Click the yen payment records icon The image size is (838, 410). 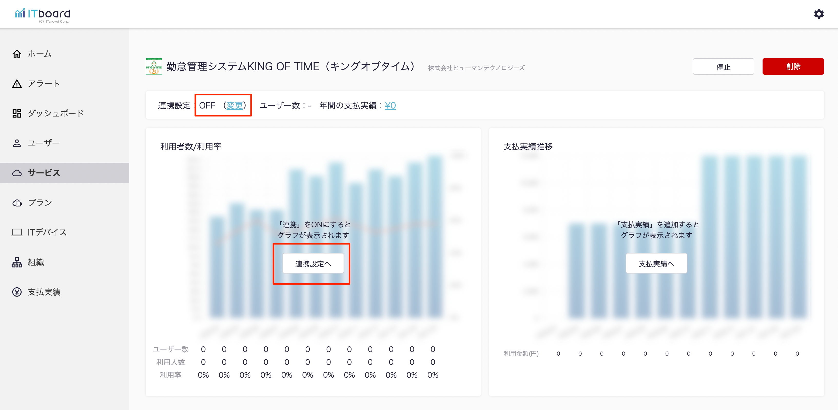(17, 292)
